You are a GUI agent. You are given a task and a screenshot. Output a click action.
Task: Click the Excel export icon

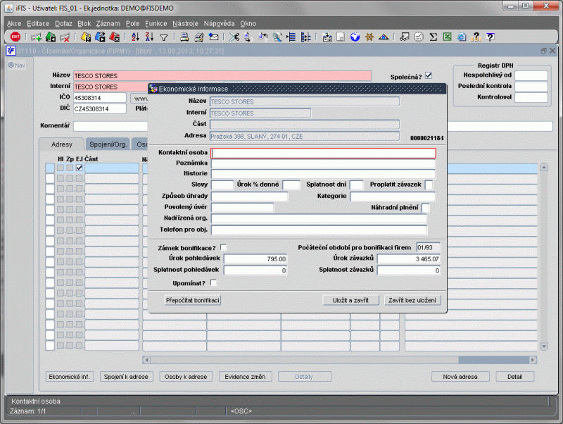(x=448, y=37)
